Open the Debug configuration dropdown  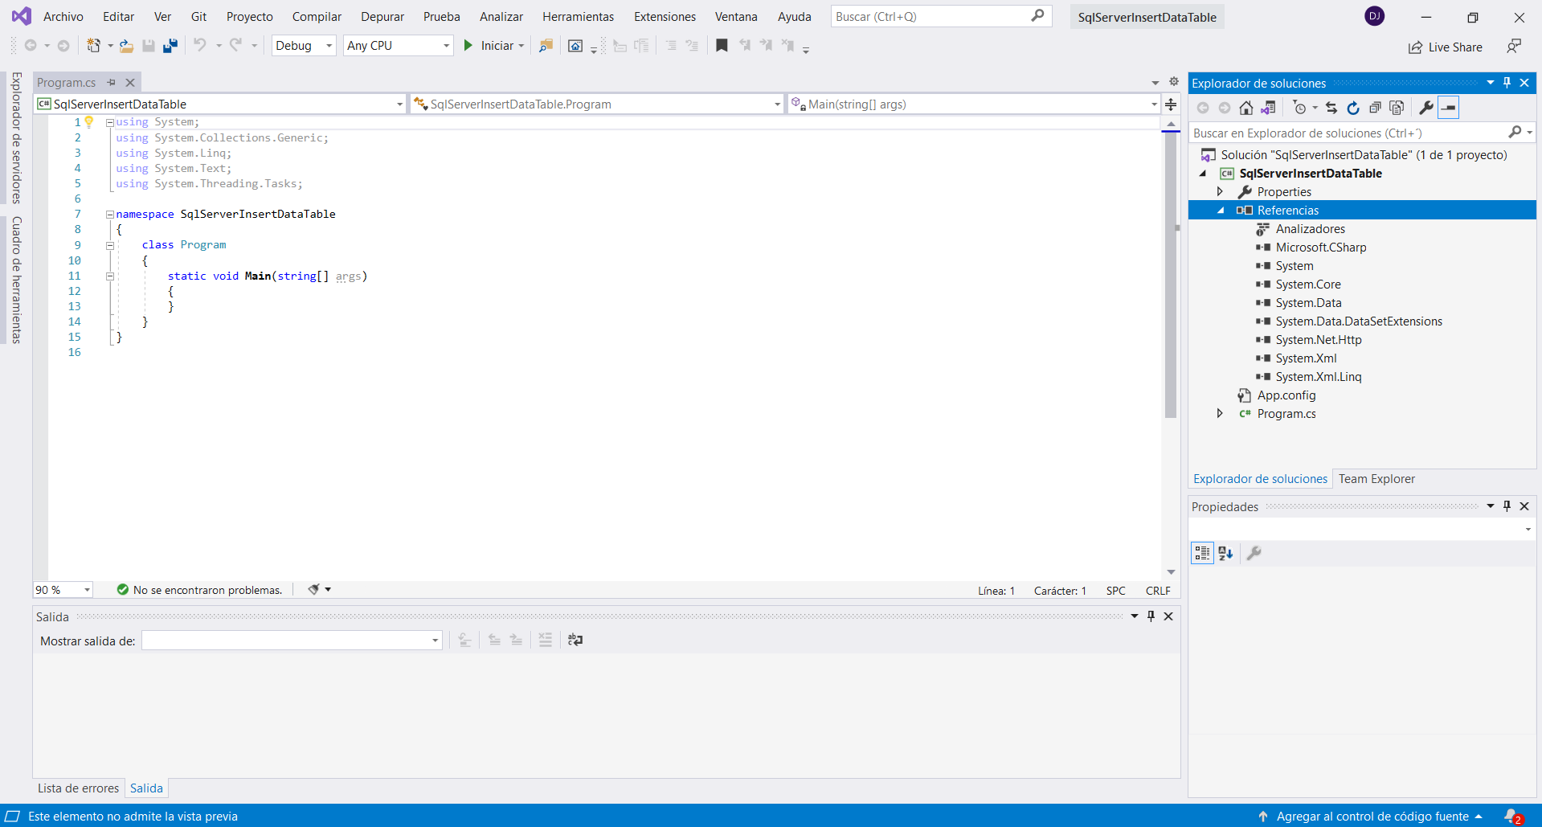pyautogui.click(x=304, y=46)
